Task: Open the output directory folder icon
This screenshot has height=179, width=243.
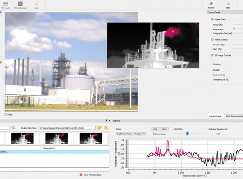Action: [99, 128]
